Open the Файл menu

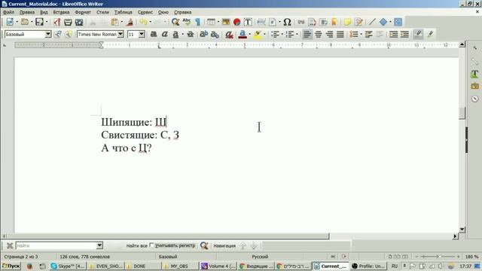[x=8, y=12]
